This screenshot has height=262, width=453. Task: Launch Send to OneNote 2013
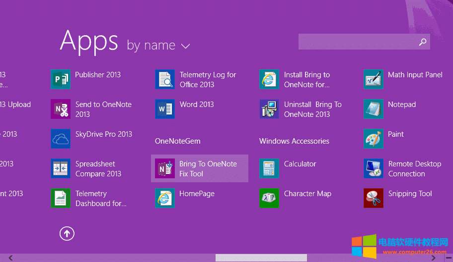pos(61,109)
